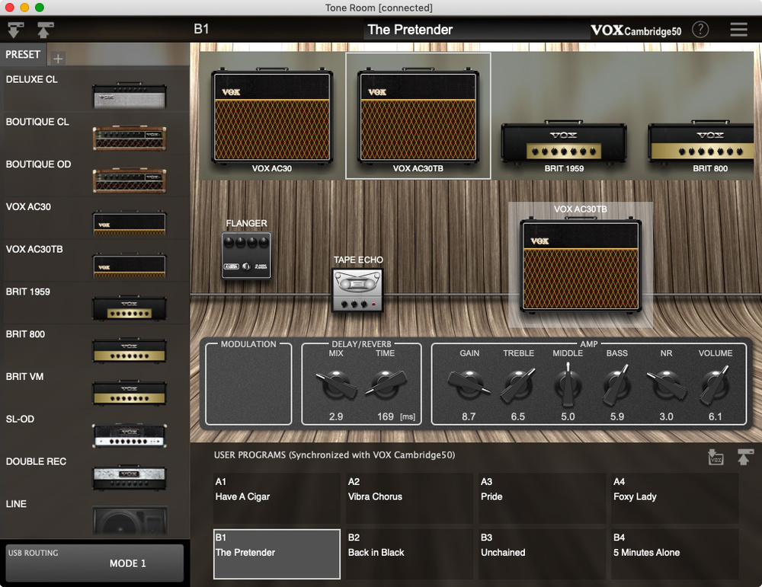
Task: Load user program A3 Pride
Action: (x=542, y=498)
